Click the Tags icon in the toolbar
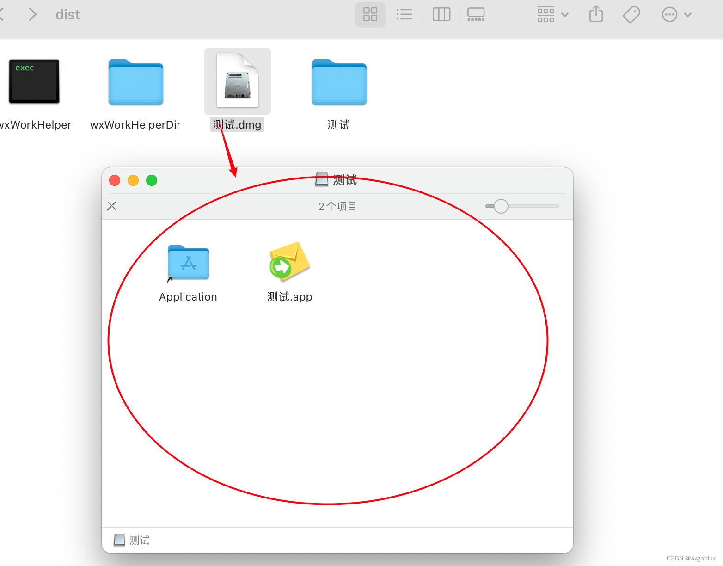Image resolution: width=723 pixels, height=566 pixels. (x=631, y=14)
